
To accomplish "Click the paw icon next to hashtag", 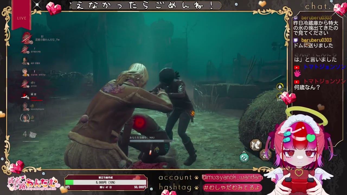I will [197, 187].
